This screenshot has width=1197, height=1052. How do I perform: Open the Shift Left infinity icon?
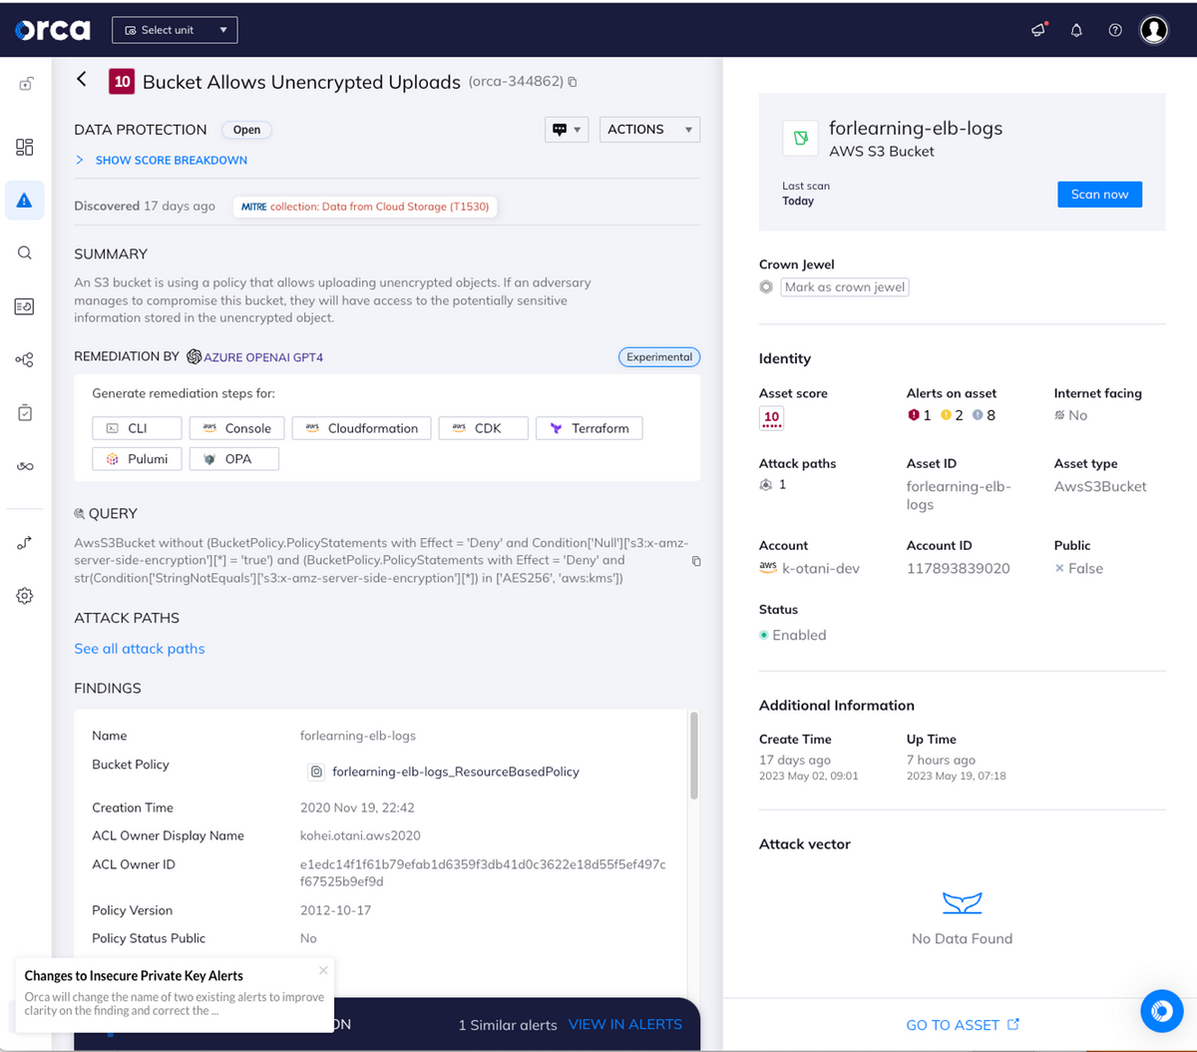pyautogui.click(x=24, y=465)
